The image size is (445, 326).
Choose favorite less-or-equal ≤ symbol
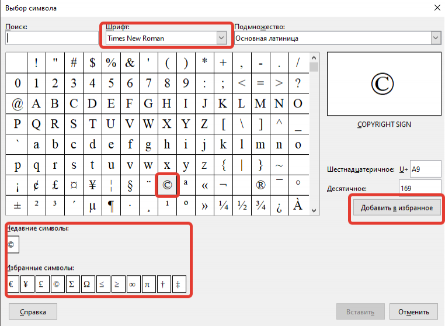(x=103, y=284)
